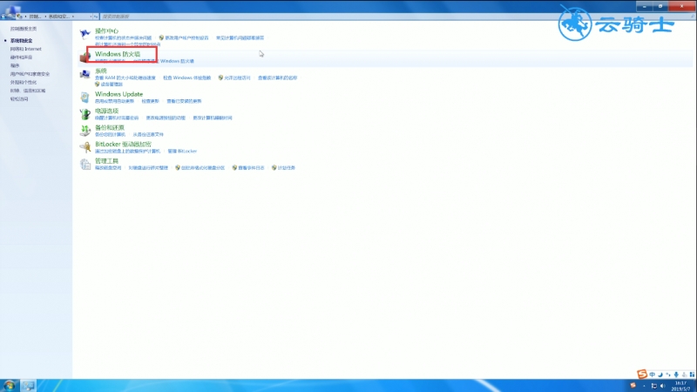Open the 备份和还原 heading link
This screenshot has height=392, width=697.
[x=110, y=127]
